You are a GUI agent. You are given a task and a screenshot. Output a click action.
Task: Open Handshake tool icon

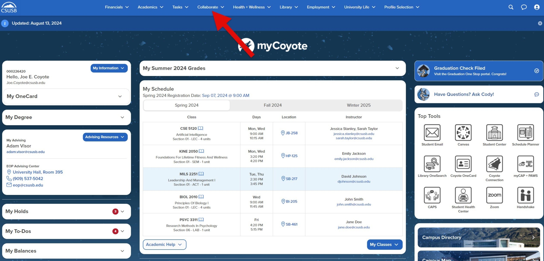click(x=526, y=195)
